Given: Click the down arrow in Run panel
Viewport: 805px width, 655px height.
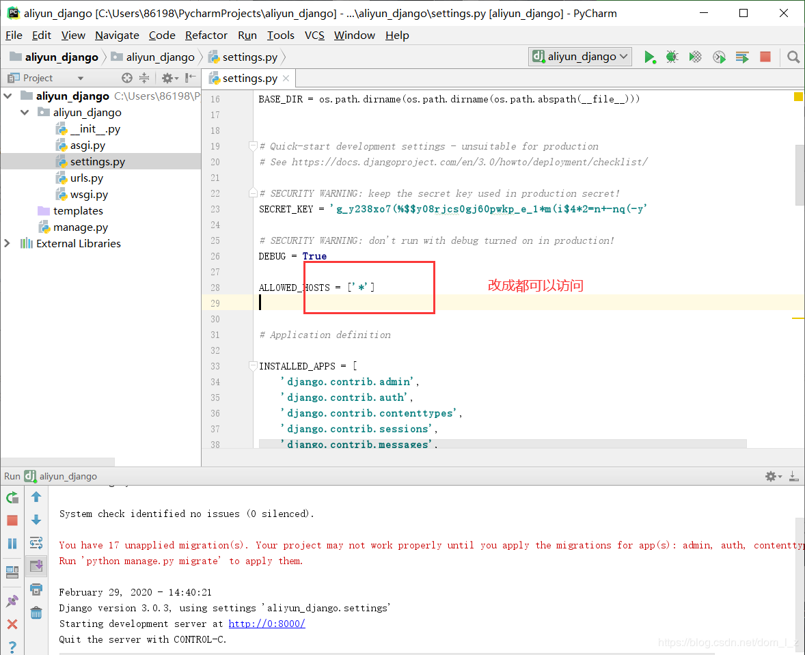Looking at the screenshot, I should click(36, 520).
